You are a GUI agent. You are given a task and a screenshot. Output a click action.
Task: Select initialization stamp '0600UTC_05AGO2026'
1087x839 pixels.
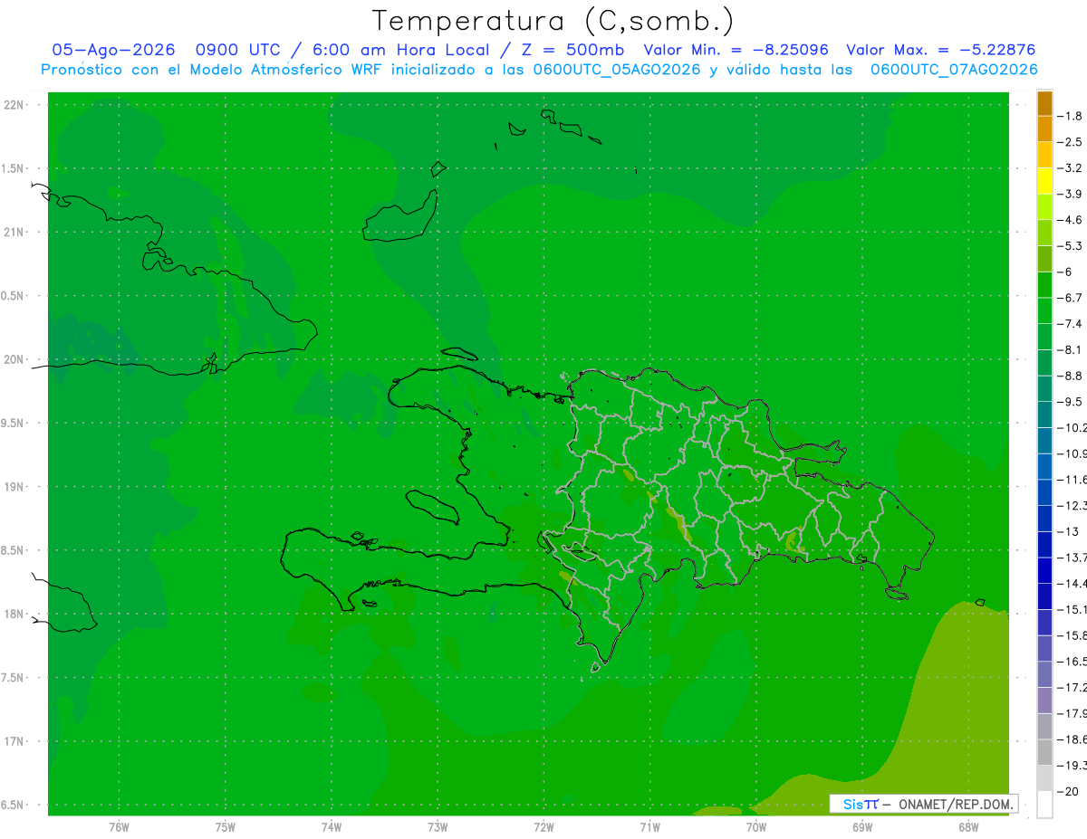click(617, 69)
